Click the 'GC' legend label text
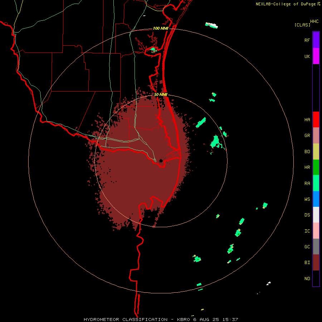The image size is (322, 322). coord(307,247)
